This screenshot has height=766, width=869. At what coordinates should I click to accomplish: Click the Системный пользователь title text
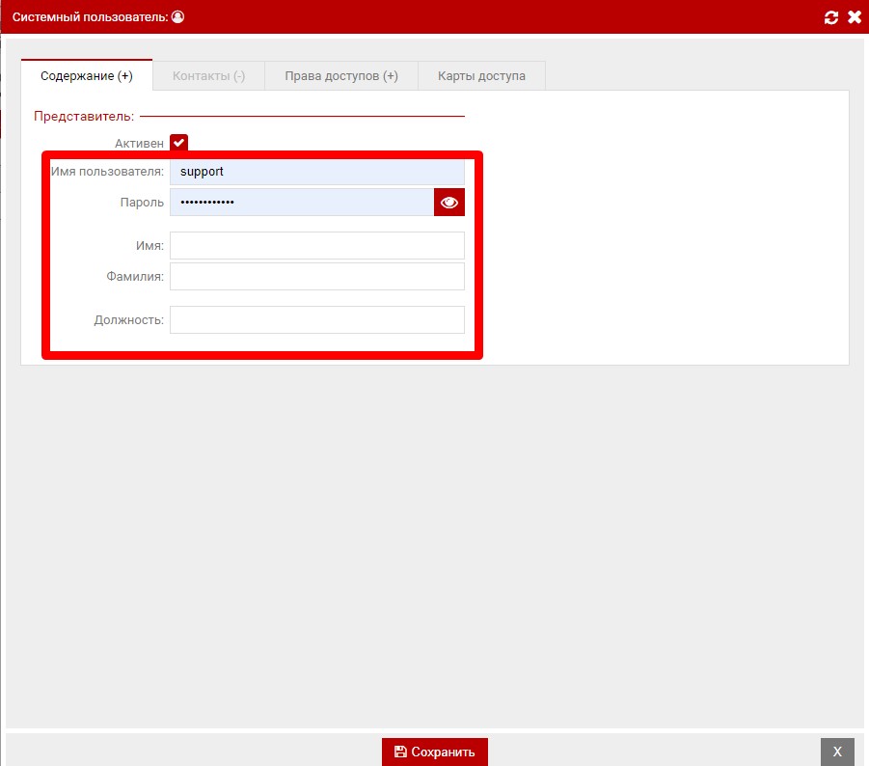(90, 17)
